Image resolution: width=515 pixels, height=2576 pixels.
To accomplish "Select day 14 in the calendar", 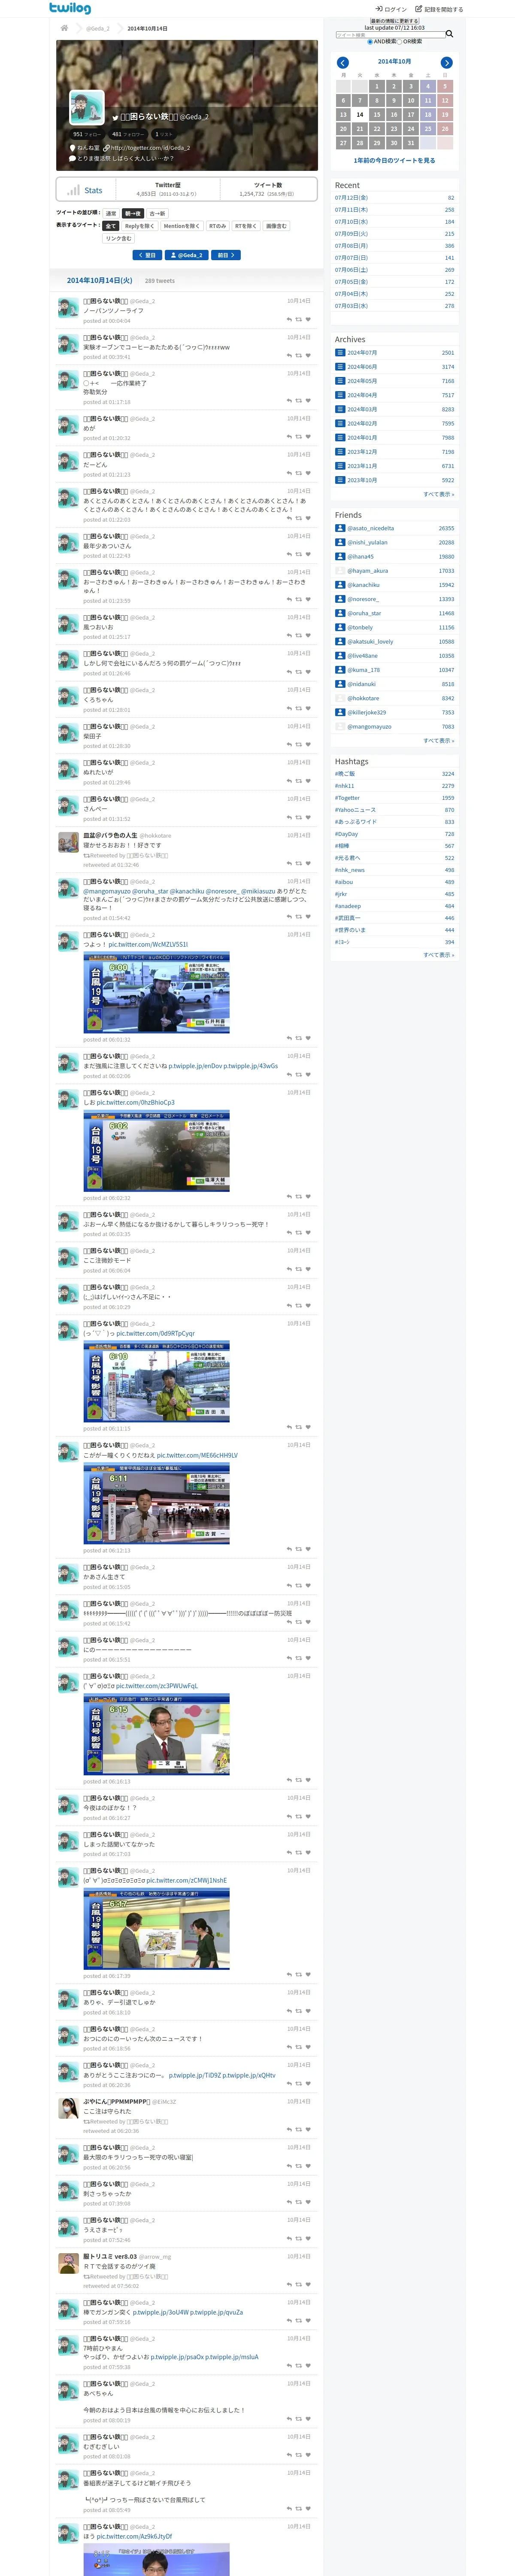I will (360, 115).
